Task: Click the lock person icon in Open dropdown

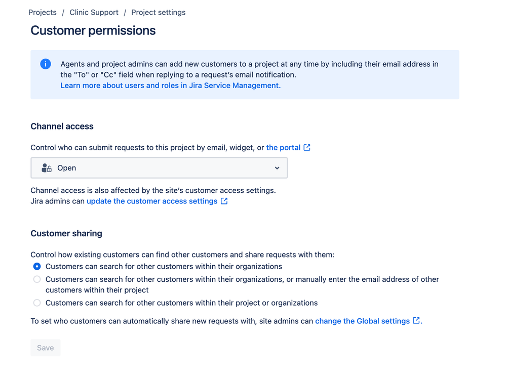Action: [47, 168]
